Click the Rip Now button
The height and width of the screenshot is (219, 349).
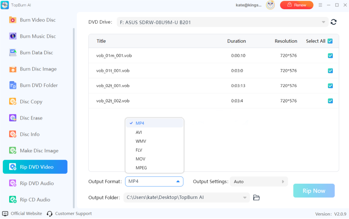coord(313,190)
